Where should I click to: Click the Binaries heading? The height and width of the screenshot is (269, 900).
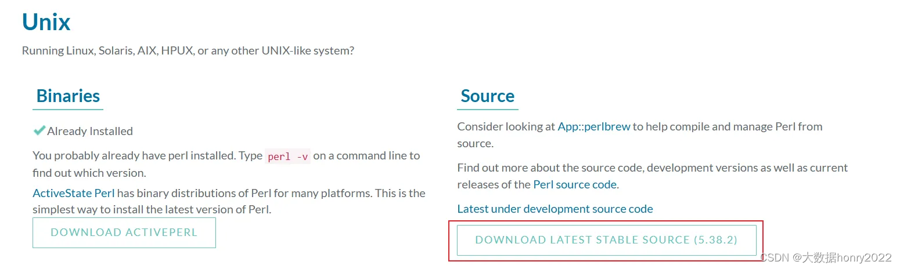coord(68,96)
